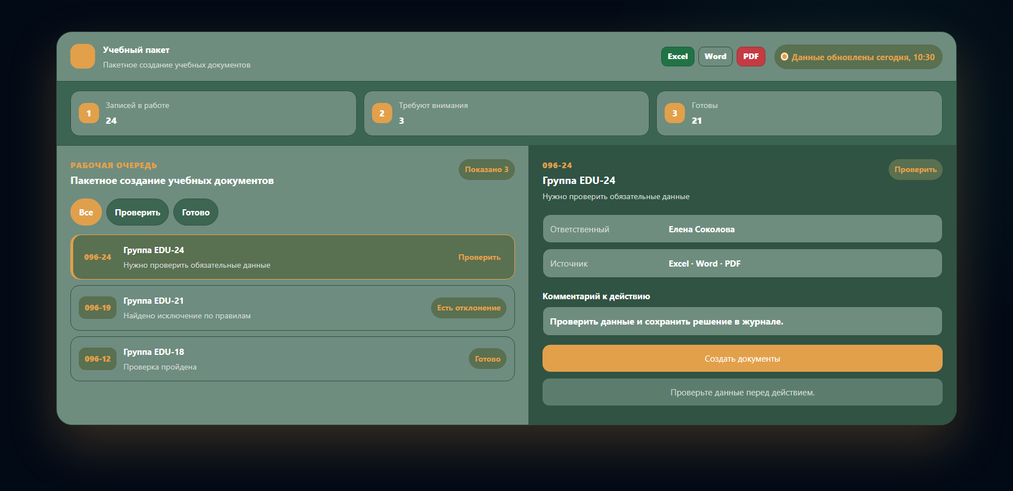Click 'Найдено исключение по правилам' text
Image resolution: width=1013 pixels, height=491 pixels.
click(187, 316)
